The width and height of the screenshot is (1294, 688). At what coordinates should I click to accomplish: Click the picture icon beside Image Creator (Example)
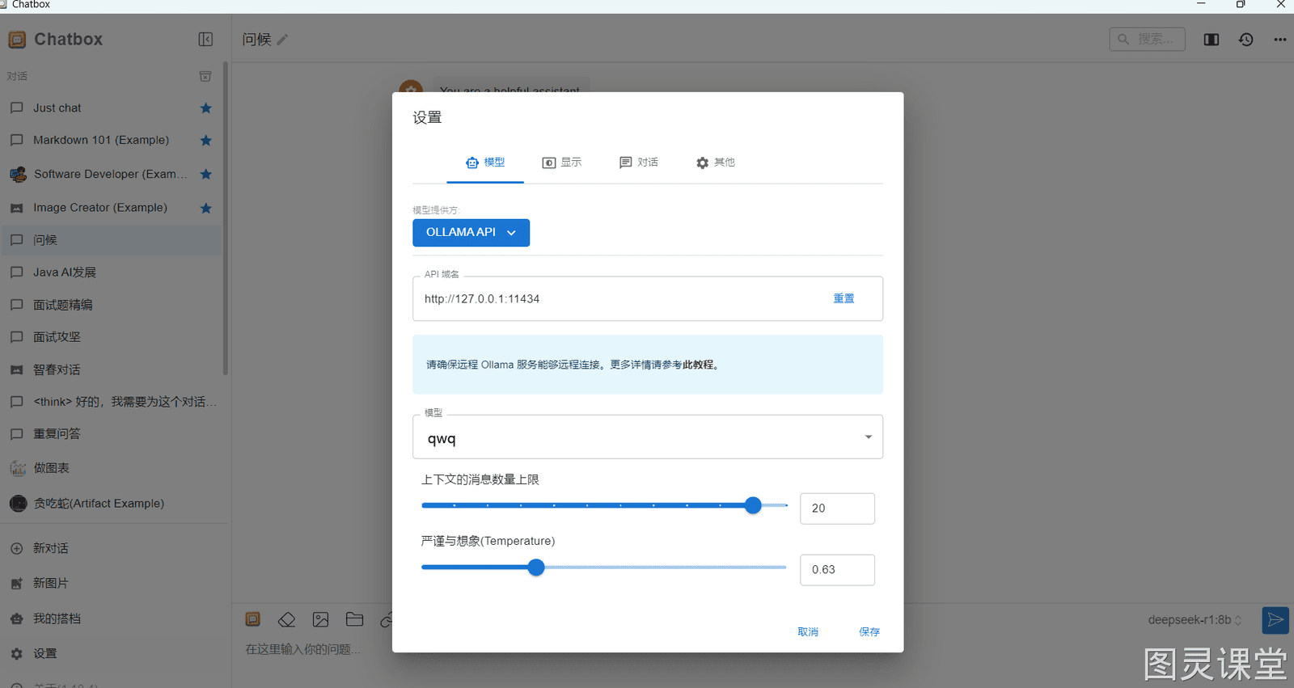pos(16,209)
